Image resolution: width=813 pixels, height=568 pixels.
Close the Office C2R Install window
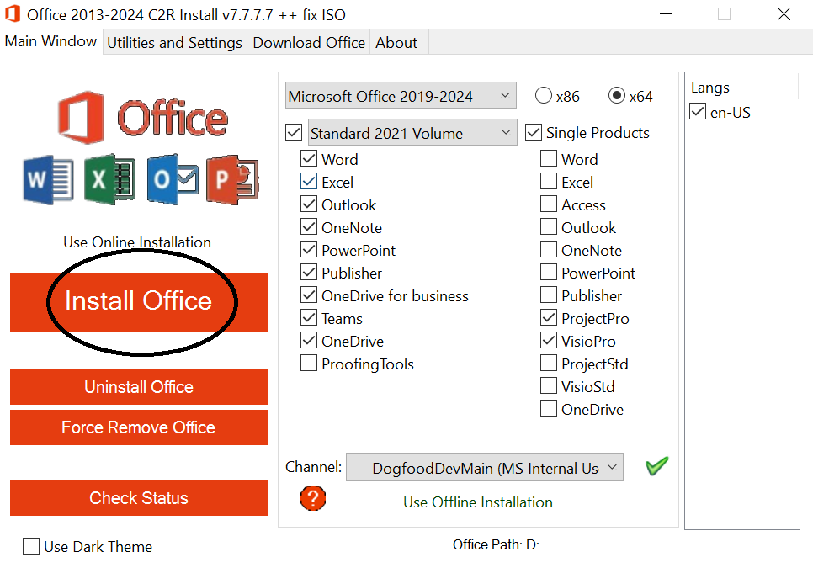tap(784, 14)
